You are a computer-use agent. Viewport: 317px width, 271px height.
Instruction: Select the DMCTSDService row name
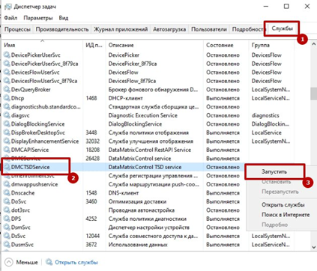pos(30,167)
